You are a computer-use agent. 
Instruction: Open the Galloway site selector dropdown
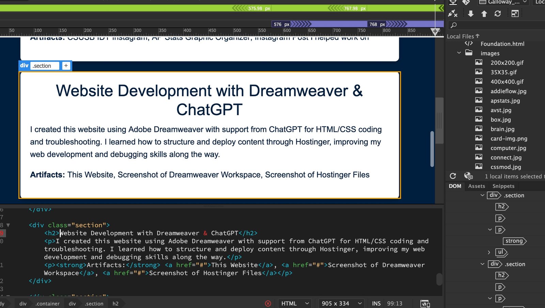[x=503, y=2]
